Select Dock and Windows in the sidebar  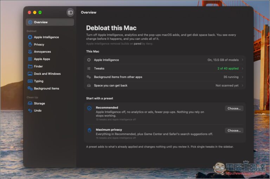pyautogui.click(x=47, y=74)
